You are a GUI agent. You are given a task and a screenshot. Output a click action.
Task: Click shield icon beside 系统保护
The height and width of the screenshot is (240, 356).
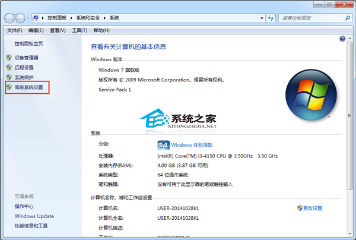tap(9, 77)
